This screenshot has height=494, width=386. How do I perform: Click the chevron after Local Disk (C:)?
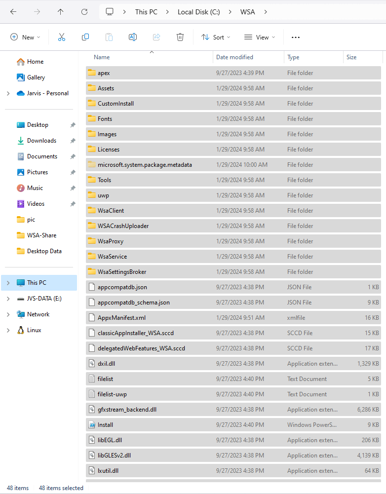pyautogui.click(x=230, y=12)
